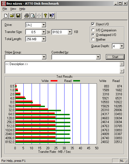
Task: Open the Total Length 256 MB dropdown
Action: pos(44,39)
